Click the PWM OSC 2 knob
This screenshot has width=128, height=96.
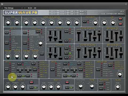pyautogui.click(x=17, y=22)
